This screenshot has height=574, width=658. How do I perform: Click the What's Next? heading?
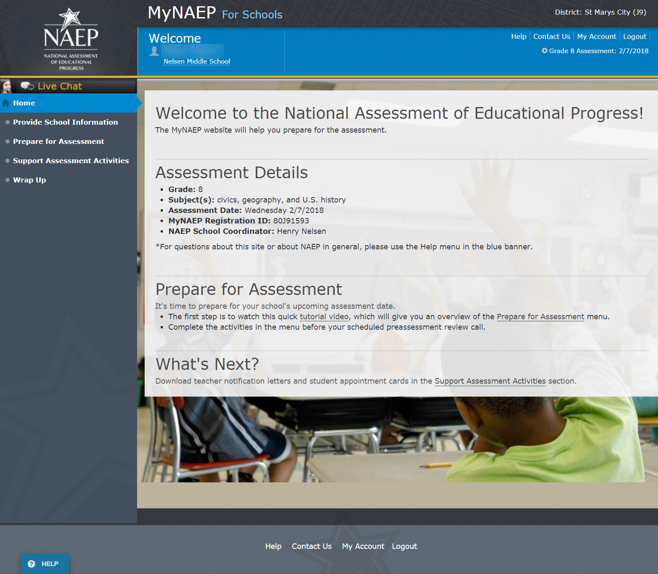pos(207,364)
